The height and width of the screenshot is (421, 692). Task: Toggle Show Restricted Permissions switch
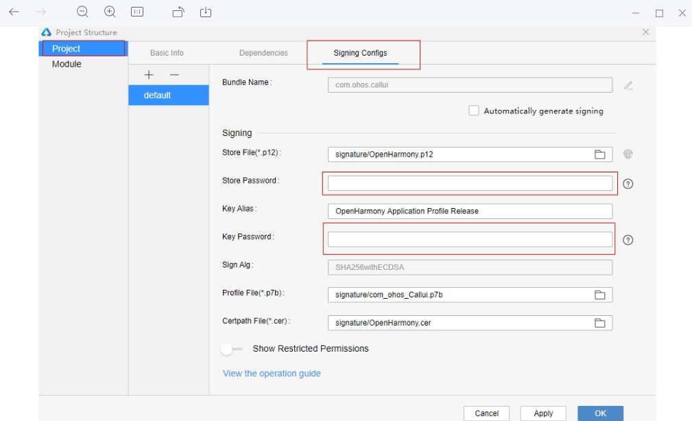(x=232, y=349)
